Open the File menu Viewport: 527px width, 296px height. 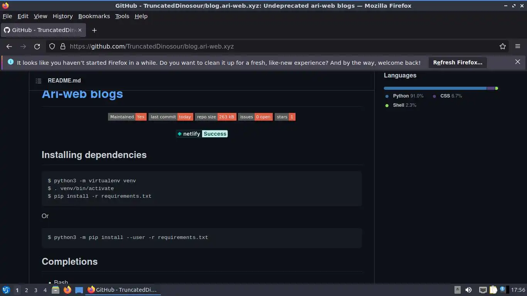(x=7, y=16)
